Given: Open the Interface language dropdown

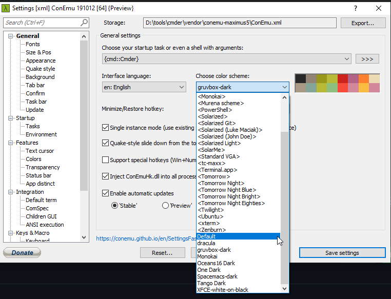Looking at the screenshot, I should pyautogui.click(x=182, y=87).
